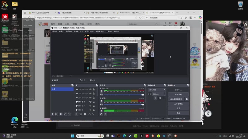The image size is (248, 139).
Task: Mute the 媒体源 2 audio channel
Action: [x=101, y=105]
